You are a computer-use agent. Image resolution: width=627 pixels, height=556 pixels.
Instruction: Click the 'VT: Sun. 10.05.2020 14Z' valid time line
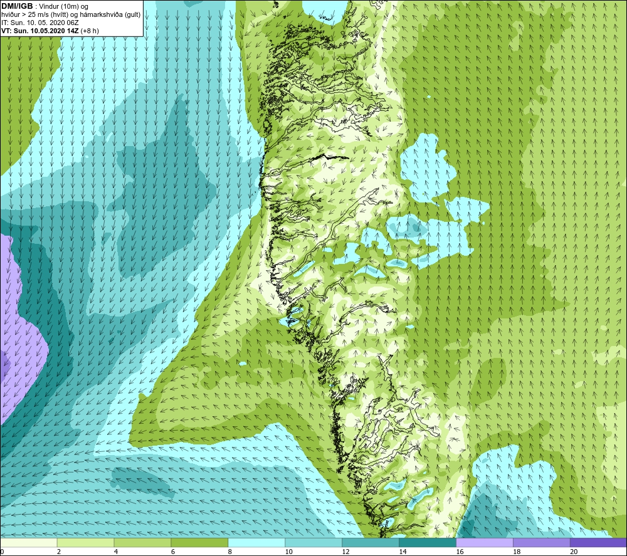click(50, 31)
